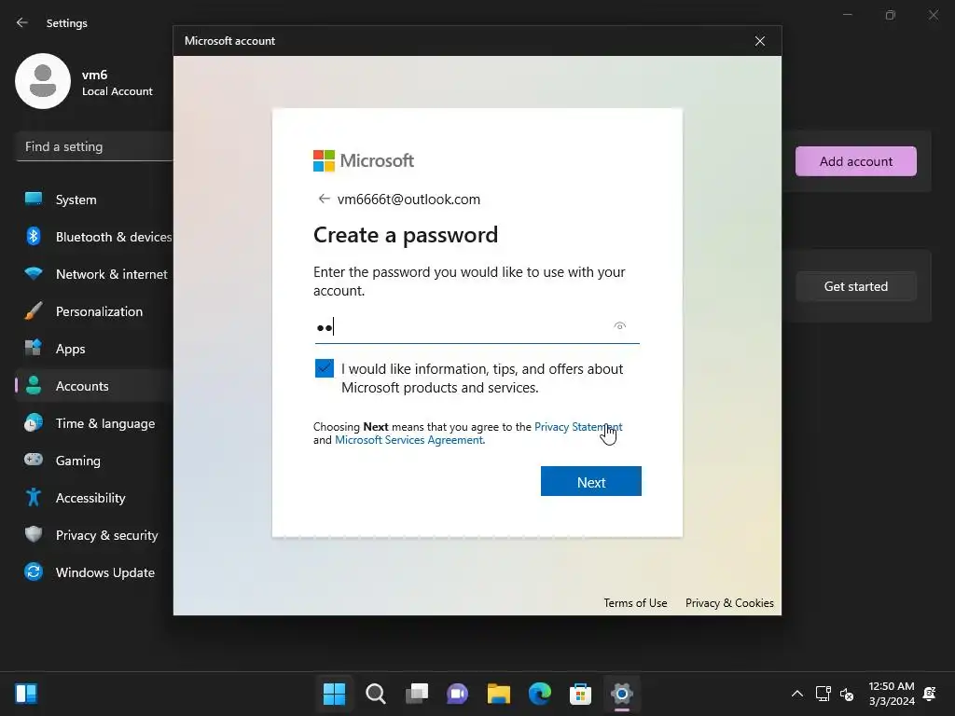Open the notification center bell icon
This screenshot has height=716, width=955.
[930, 694]
